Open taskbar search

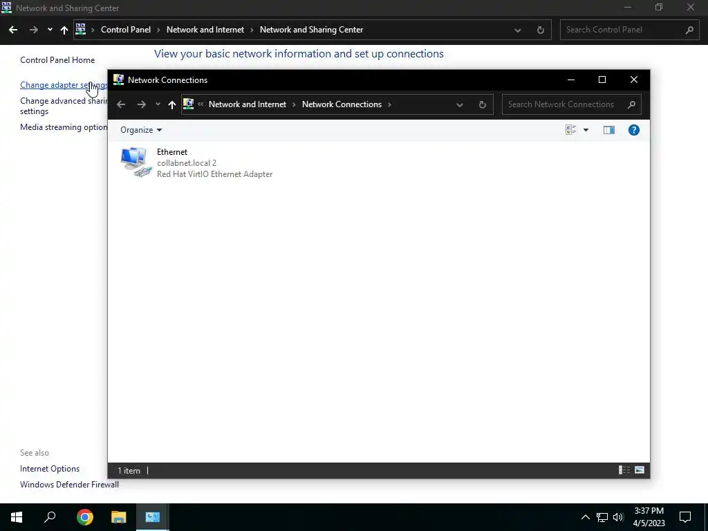click(50, 517)
